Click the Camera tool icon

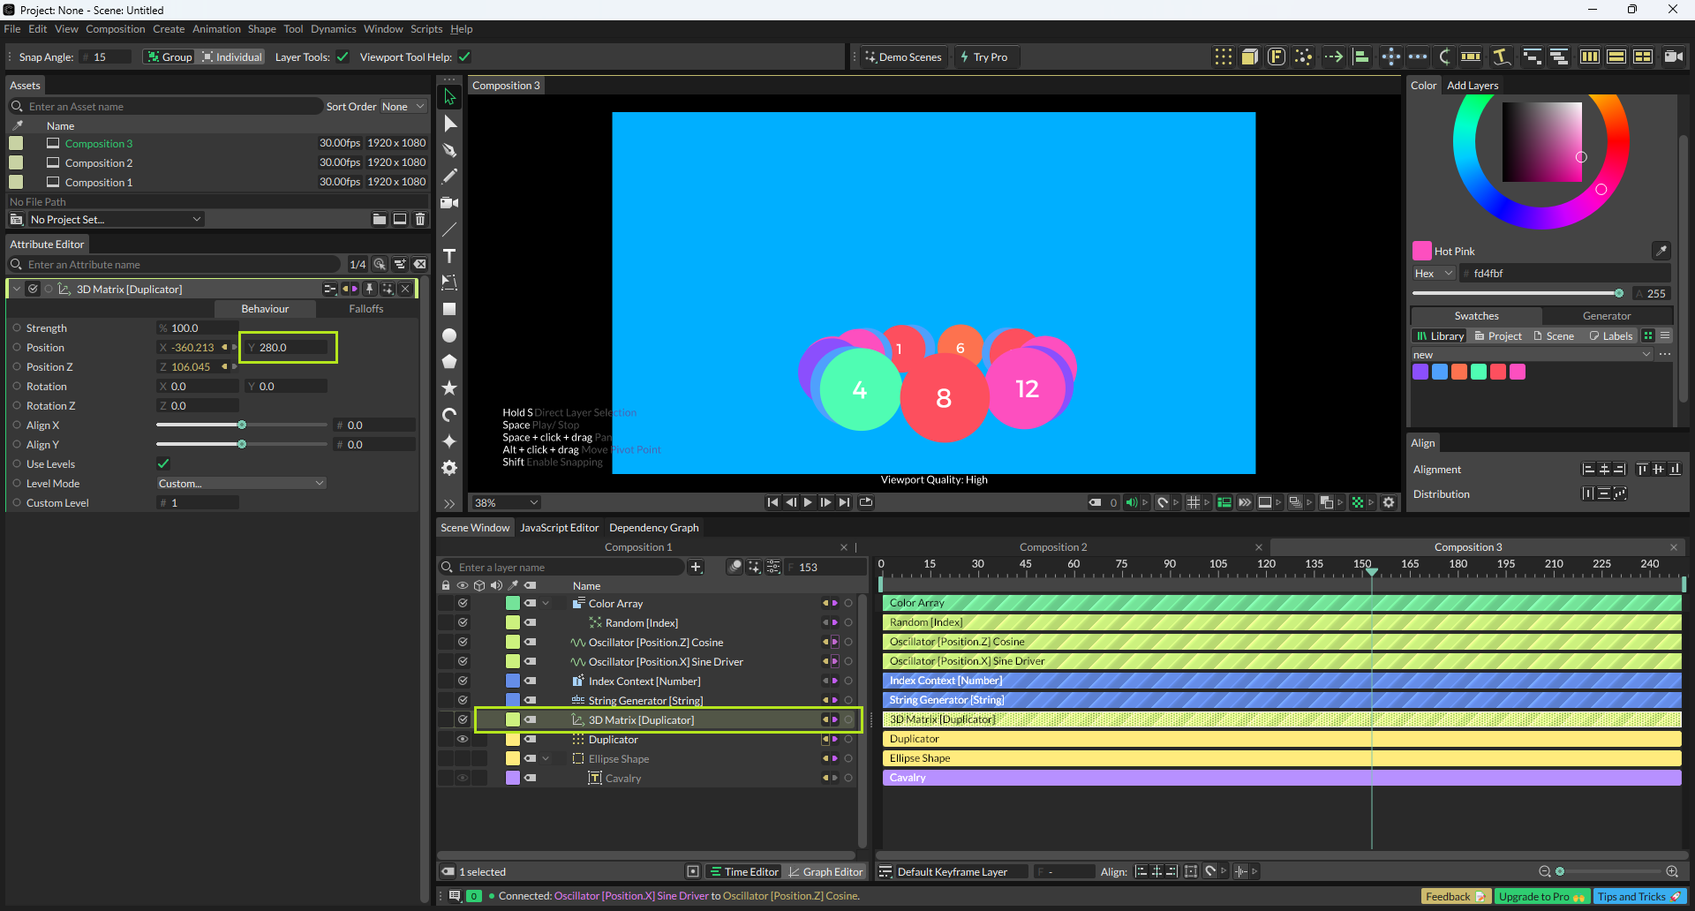[449, 203]
